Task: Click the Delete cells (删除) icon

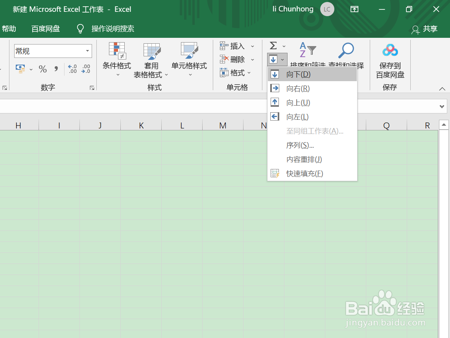Action: coord(224,59)
